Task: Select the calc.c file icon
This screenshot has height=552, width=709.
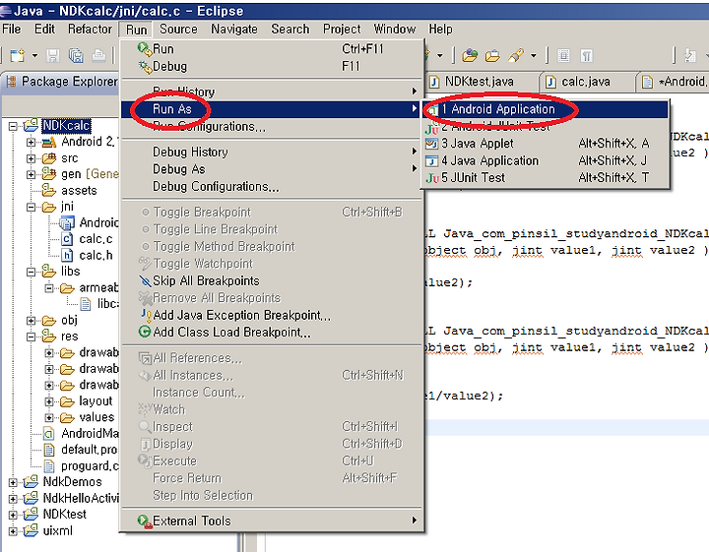Action: coord(67,239)
